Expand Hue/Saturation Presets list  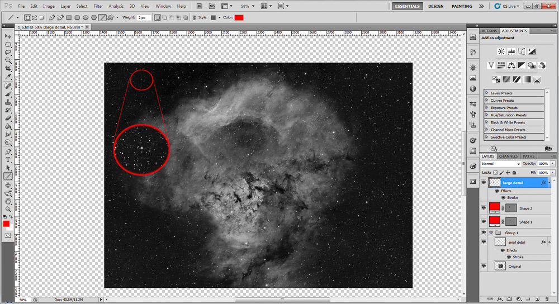pyautogui.click(x=487, y=115)
